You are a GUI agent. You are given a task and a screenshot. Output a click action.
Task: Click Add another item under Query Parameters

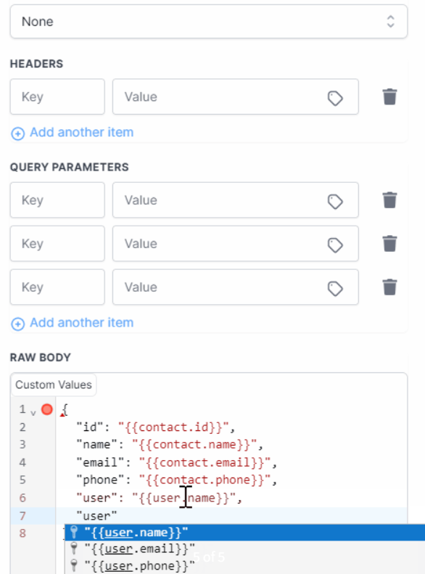pyautogui.click(x=73, y=323)
